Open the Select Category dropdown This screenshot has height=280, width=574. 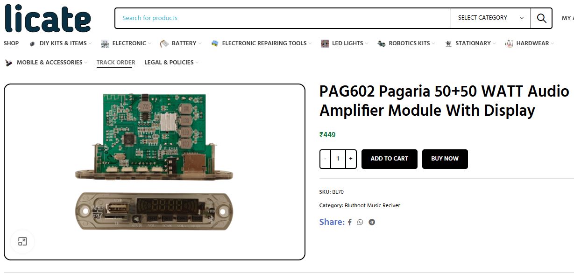tap(490, 18)
